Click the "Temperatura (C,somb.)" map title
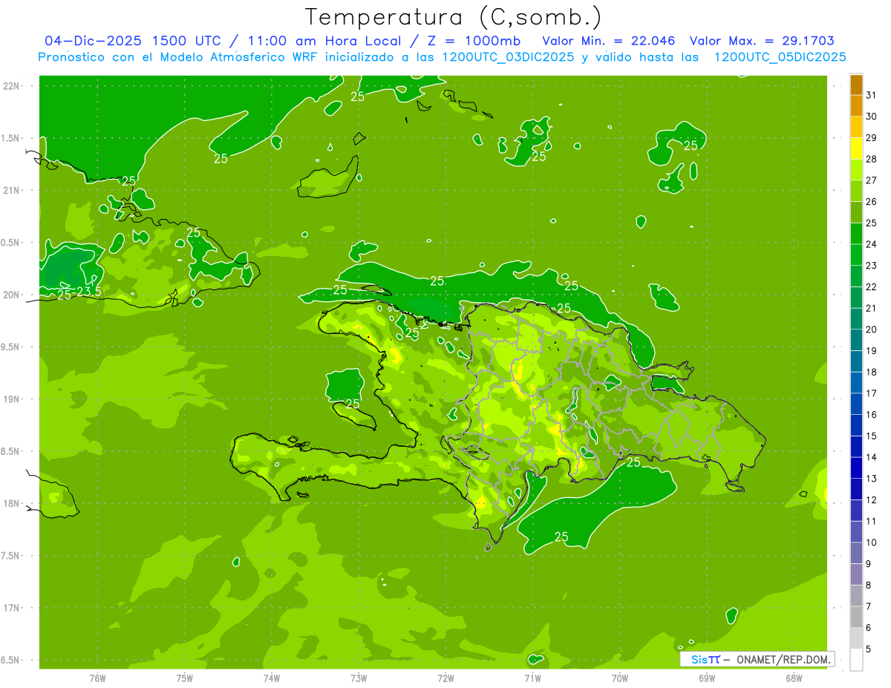 click(x=453, y=18)
